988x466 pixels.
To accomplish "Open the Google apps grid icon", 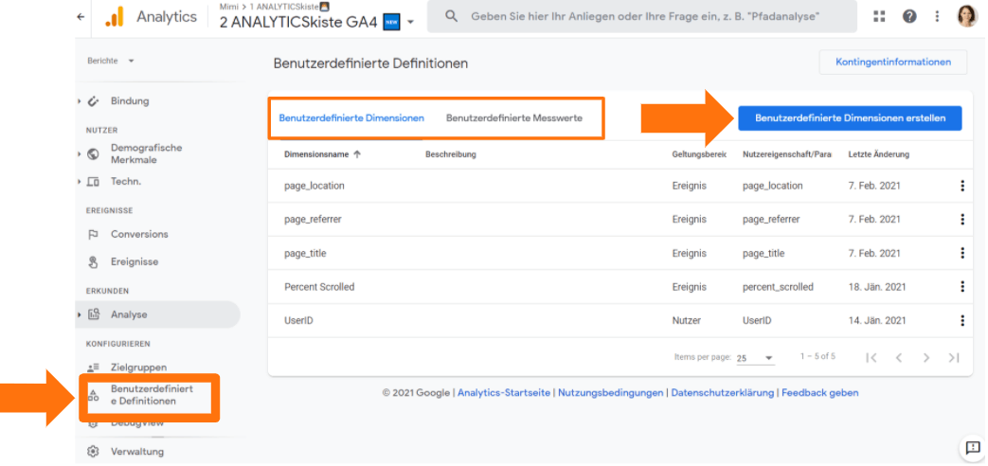I will (879, 16).
